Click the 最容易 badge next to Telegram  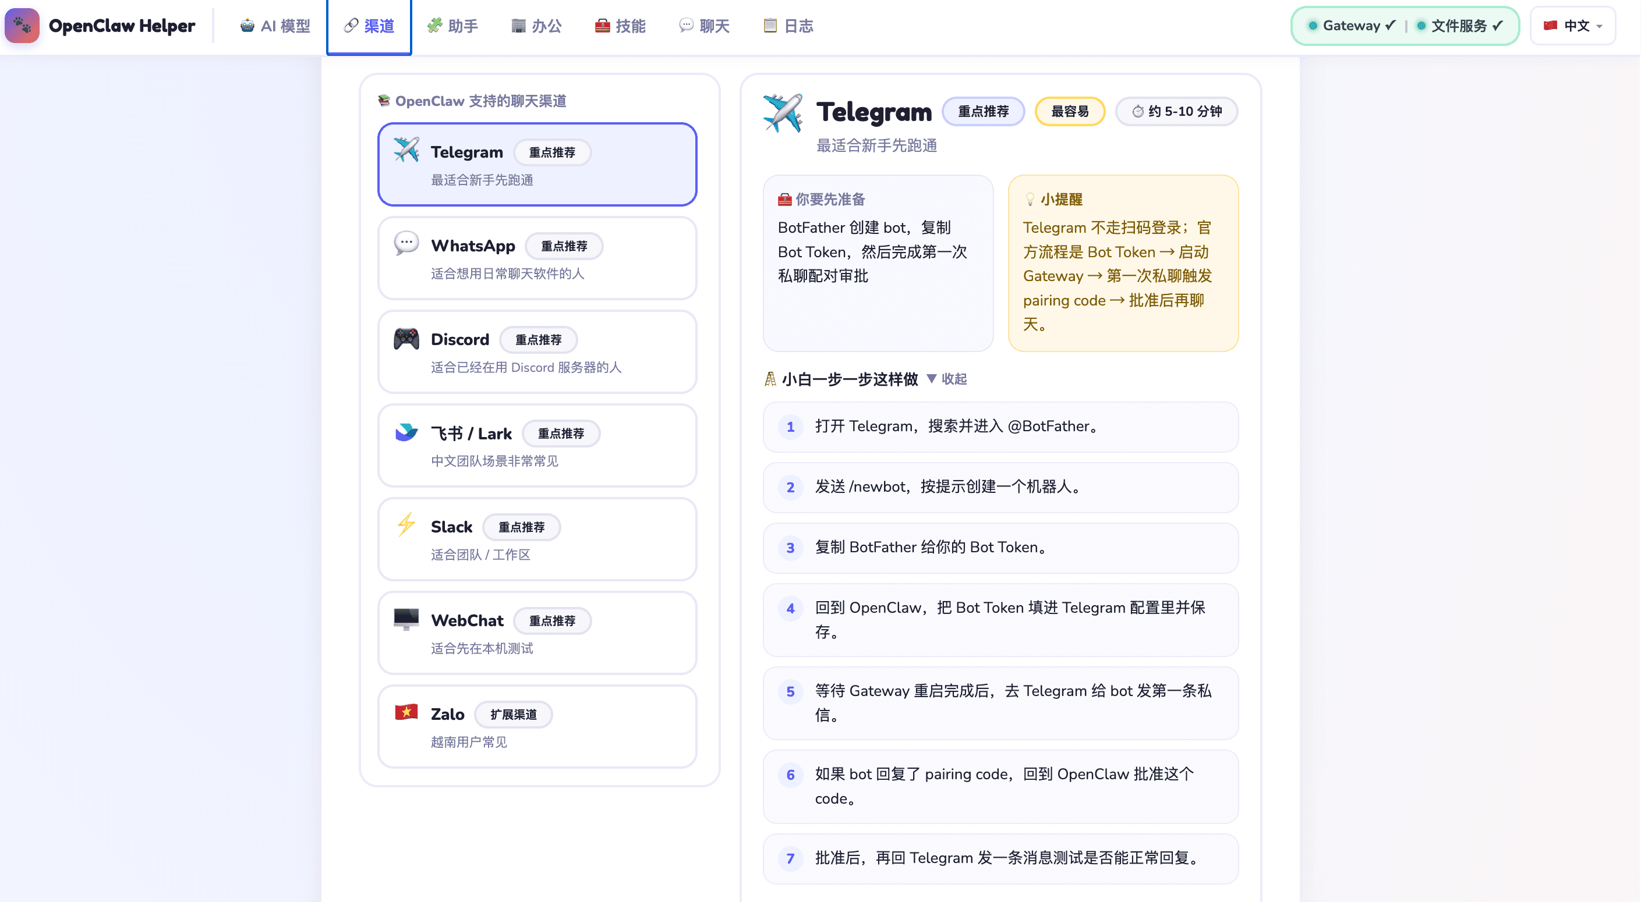tap(1070, 111)
